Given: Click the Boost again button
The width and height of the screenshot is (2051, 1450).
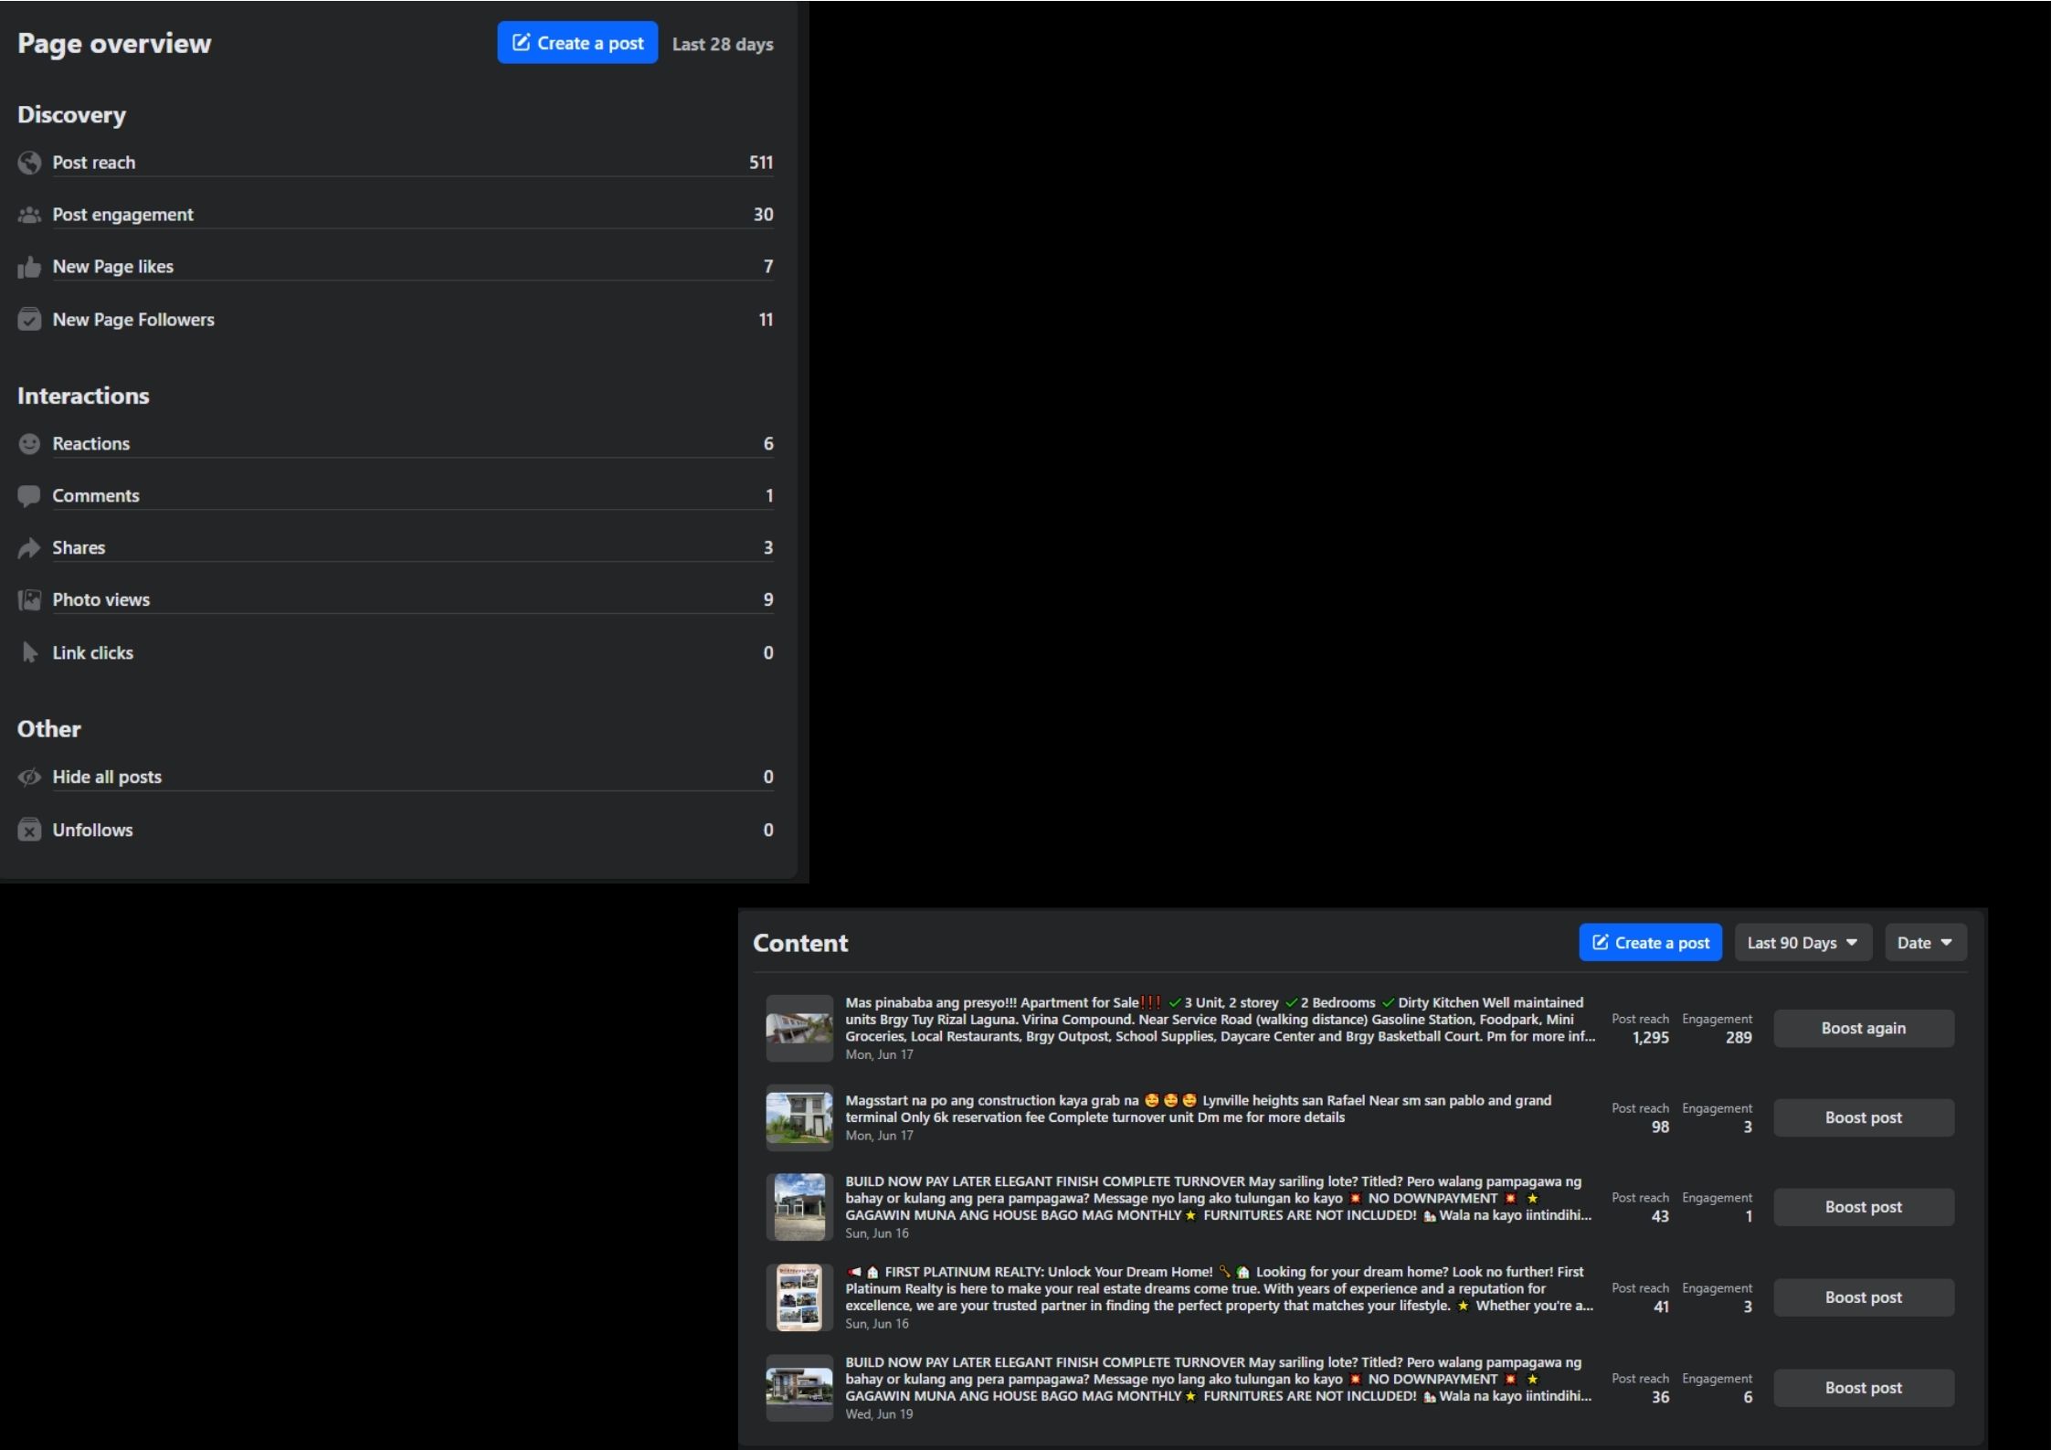Looking at the screenshot, I should pyautogui.click(x=1863, y=1028).
